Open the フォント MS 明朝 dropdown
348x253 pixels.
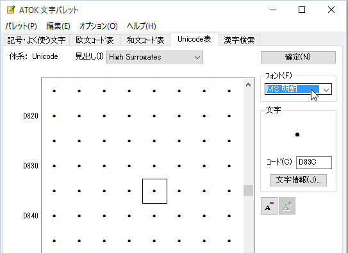coord(298,89)
